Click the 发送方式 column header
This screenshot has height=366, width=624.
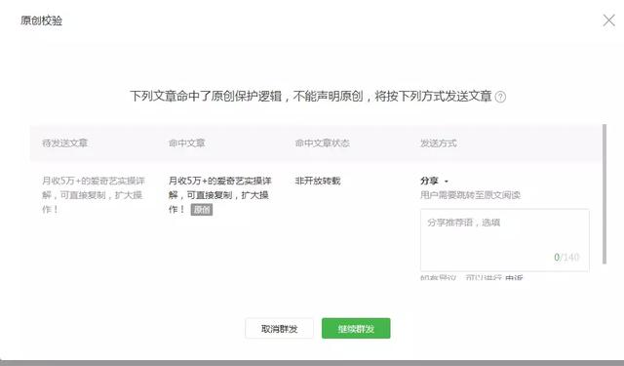438,142
